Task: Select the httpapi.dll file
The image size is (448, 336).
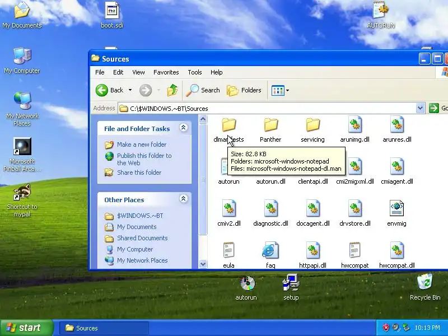Action: click(x=312, y=255)
